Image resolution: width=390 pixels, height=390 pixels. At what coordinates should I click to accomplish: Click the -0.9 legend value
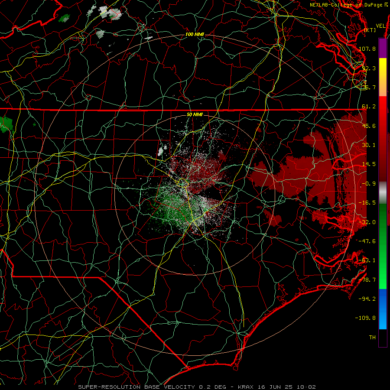[x=369, y=184]
